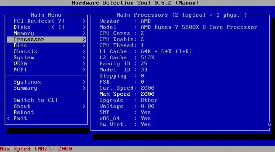This screenshot has width=275, height=152.
Task: Open the ACPI menu item
Action: pyautogui.click(x=46, y=70)
